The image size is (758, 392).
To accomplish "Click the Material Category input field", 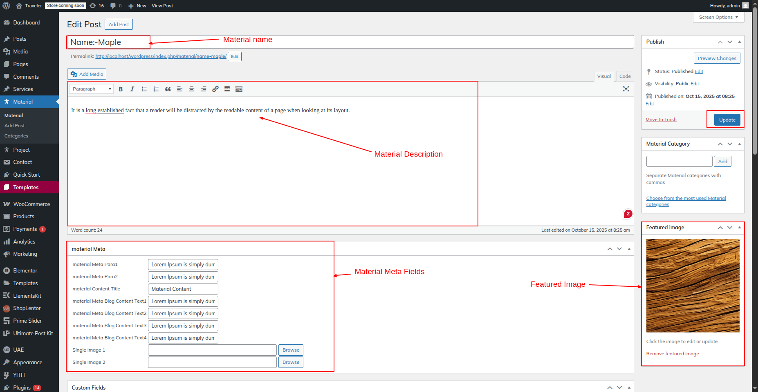I will click(x=679, y=162).
